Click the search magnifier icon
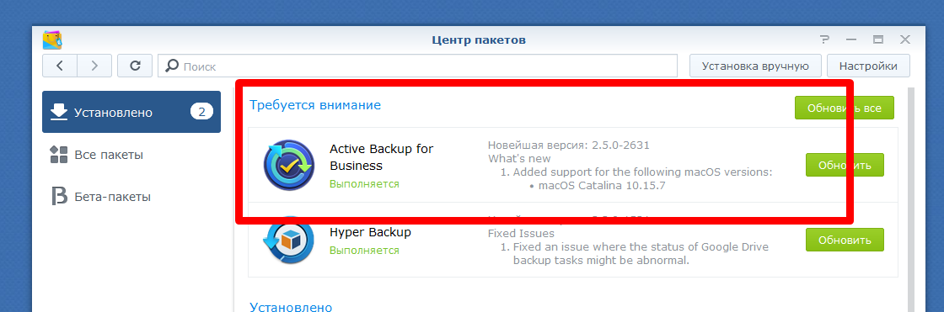The height and width of the screenshot is (312, 944). tap(172, 66)
